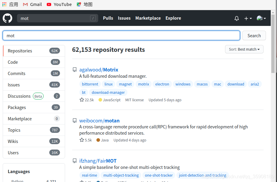Click the star count 22.5k for Motrix
Image resolution: width=277 pixels, height=182 pixels.
coord(87,100)
